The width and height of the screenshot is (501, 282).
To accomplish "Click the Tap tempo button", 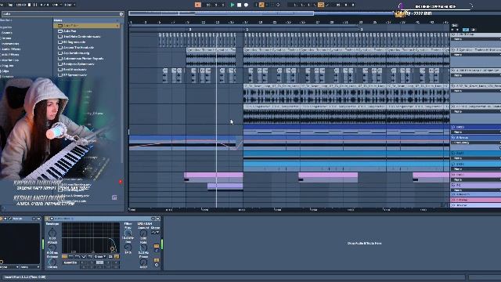I will click(9, 5).
